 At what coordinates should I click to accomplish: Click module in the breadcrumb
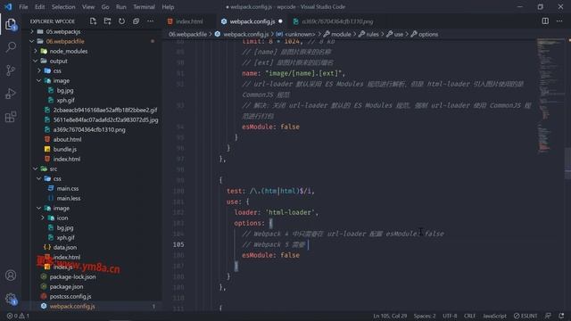[x=341, y=34]
